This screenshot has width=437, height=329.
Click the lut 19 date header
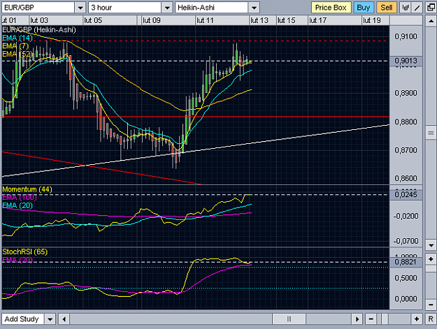372,20
